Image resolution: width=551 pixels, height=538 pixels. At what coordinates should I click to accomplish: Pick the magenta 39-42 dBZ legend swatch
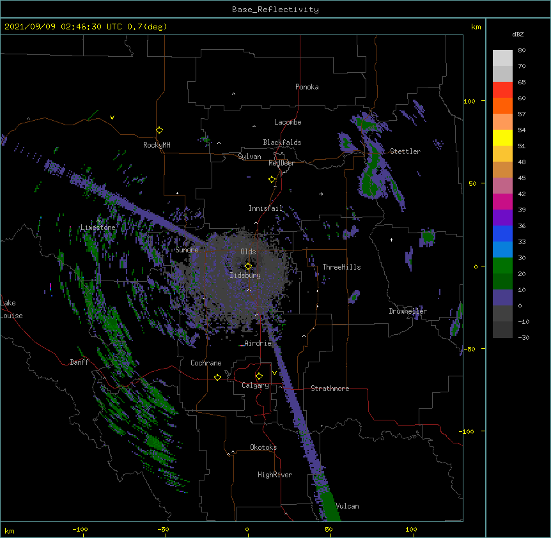point(502,201)
